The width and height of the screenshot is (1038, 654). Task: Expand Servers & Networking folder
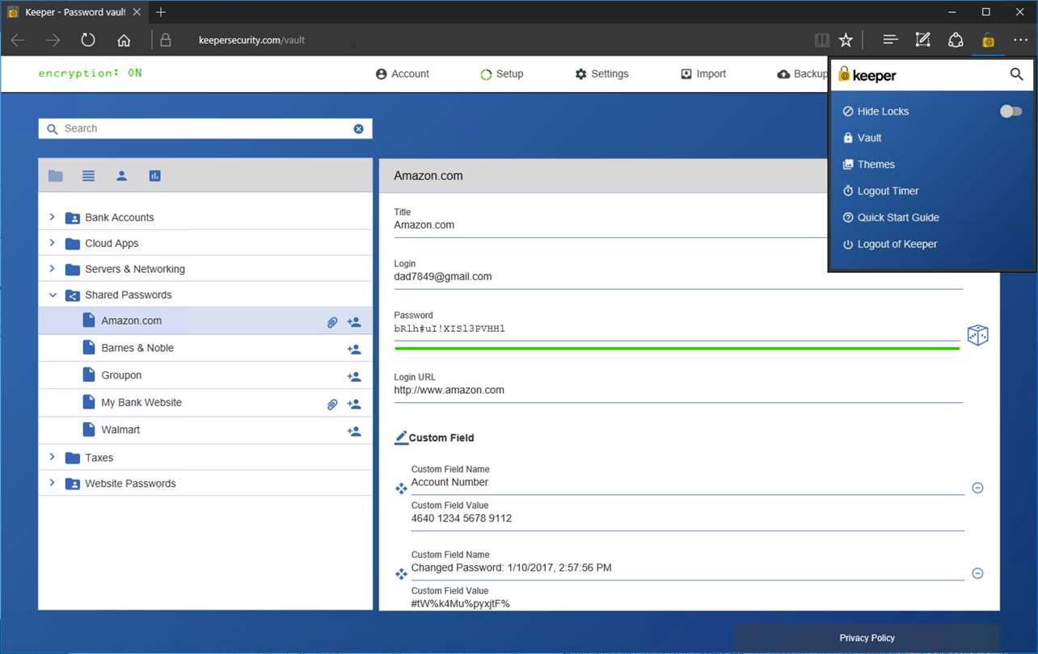tap(52, 269)
